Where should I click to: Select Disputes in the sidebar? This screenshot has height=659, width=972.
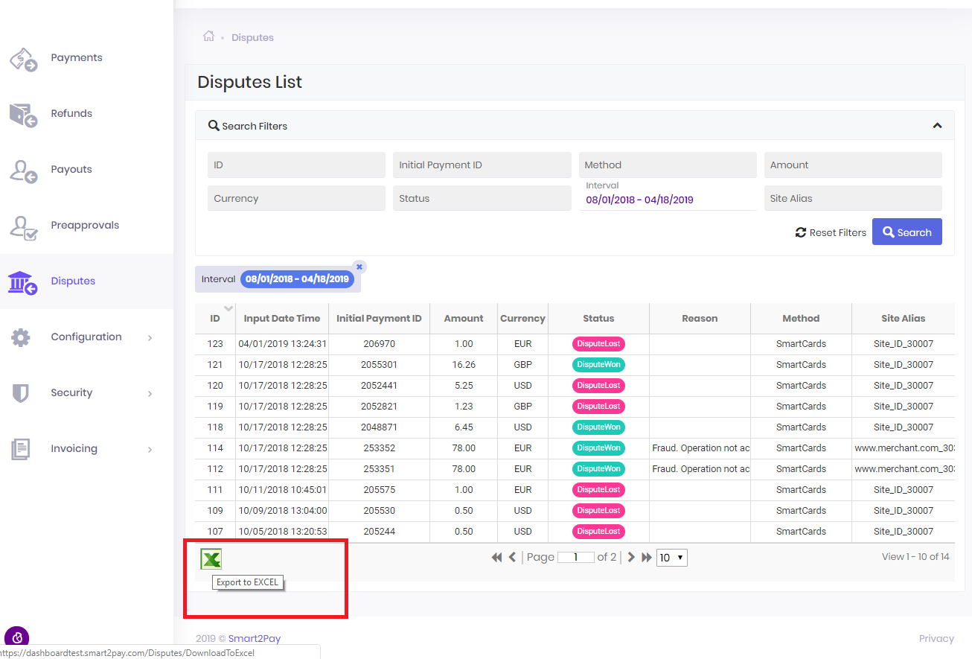tap(73, 281)
